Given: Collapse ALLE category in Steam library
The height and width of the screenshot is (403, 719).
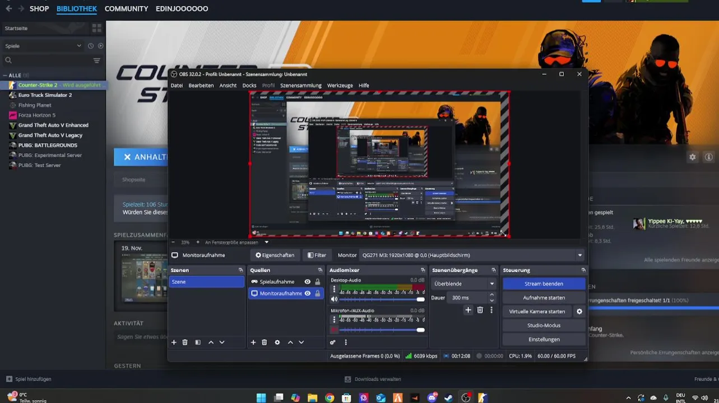Looking at the screenshot, I should [x=5, y=76].
